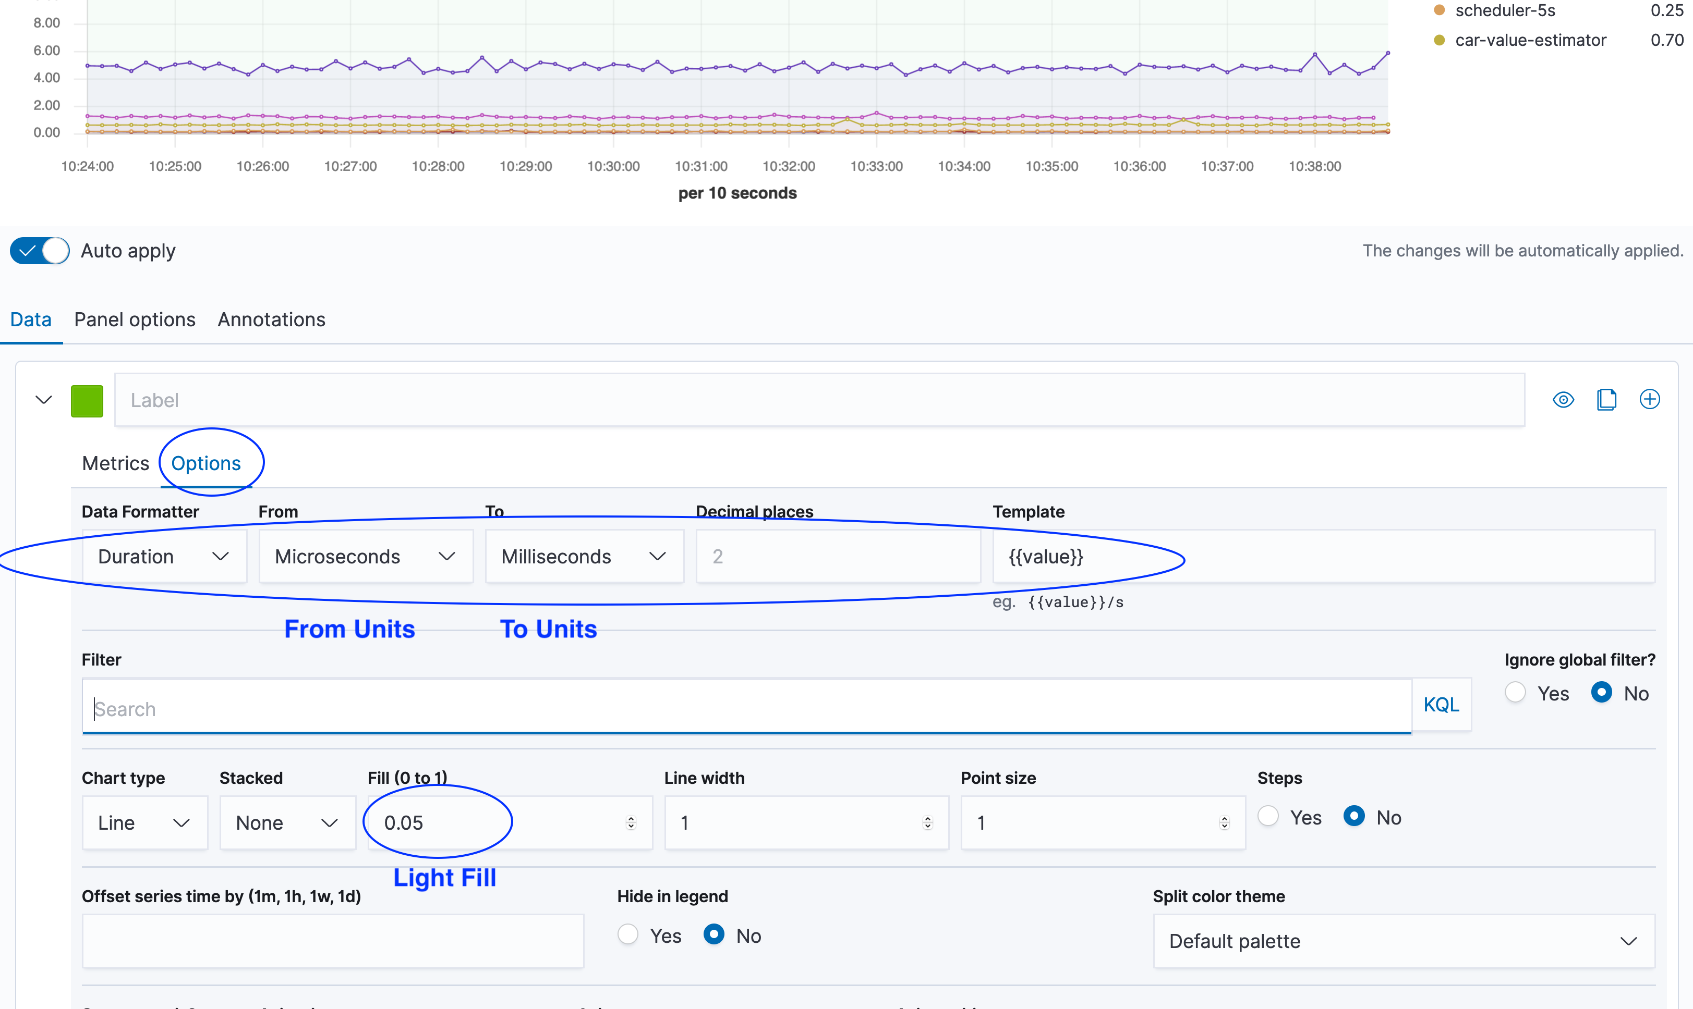Expand the Split color theme palette dropdown

click(x=1403, y=941)
